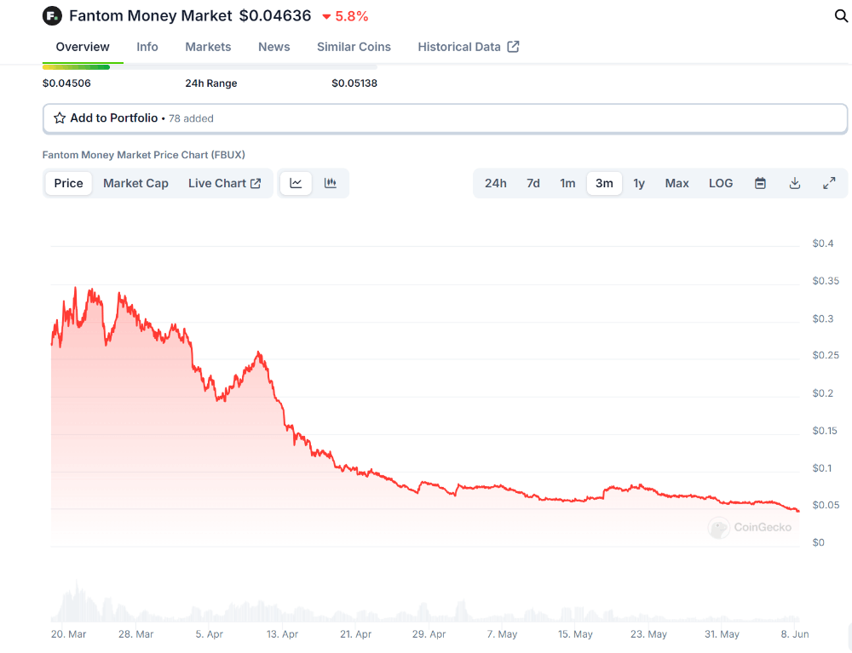This screenshot has height=653, width=852.
Task: Download chart data icon
Action: click(x=794, y=183)
